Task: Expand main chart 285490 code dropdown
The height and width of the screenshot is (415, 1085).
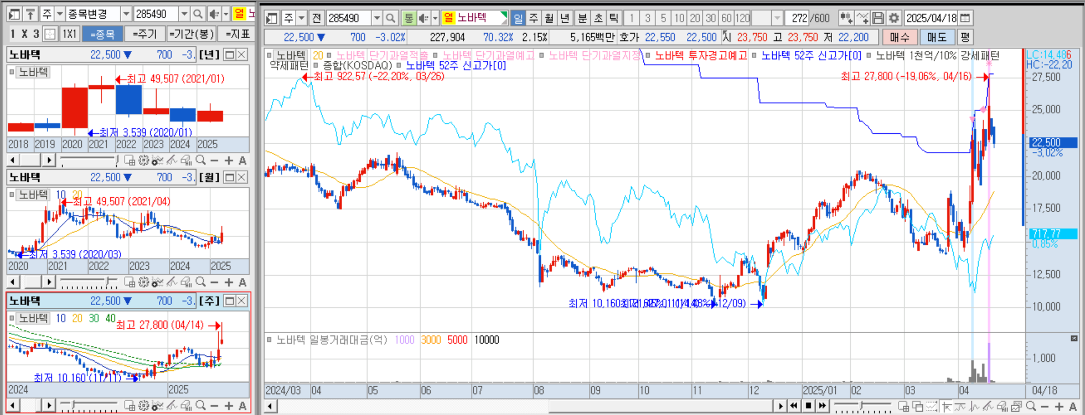Action: [377, 18]
